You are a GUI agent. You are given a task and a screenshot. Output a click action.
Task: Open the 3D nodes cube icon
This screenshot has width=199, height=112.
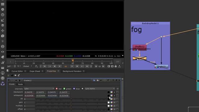pos(2,36)
